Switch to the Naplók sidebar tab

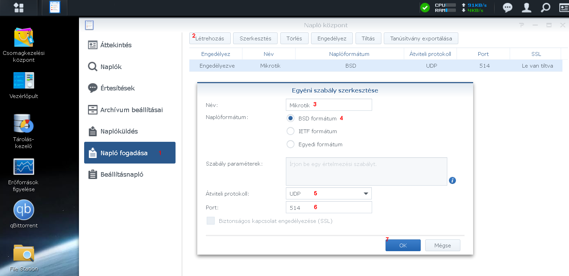(111, 67)
